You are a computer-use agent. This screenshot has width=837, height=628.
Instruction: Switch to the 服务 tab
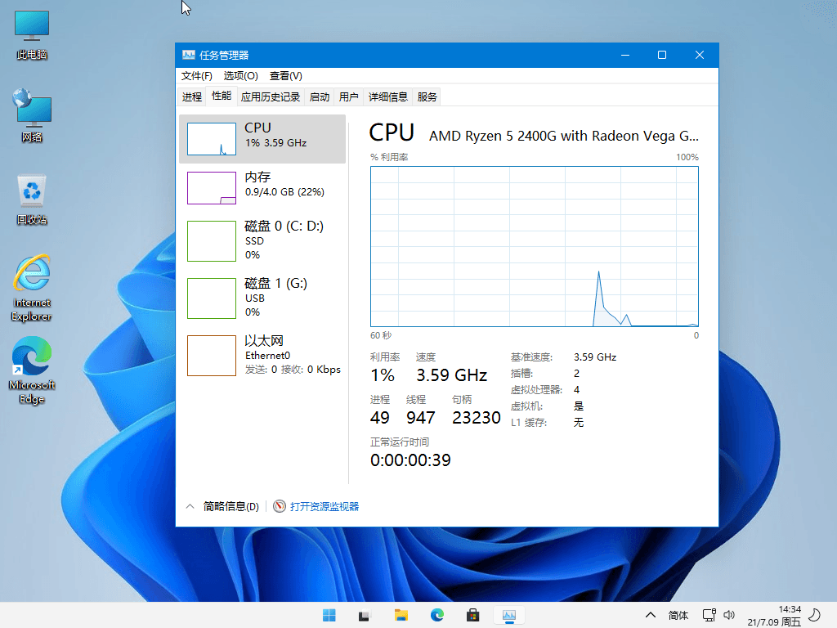tap(427, 97)
